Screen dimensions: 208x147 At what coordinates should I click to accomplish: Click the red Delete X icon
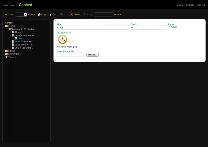(71, 15)
